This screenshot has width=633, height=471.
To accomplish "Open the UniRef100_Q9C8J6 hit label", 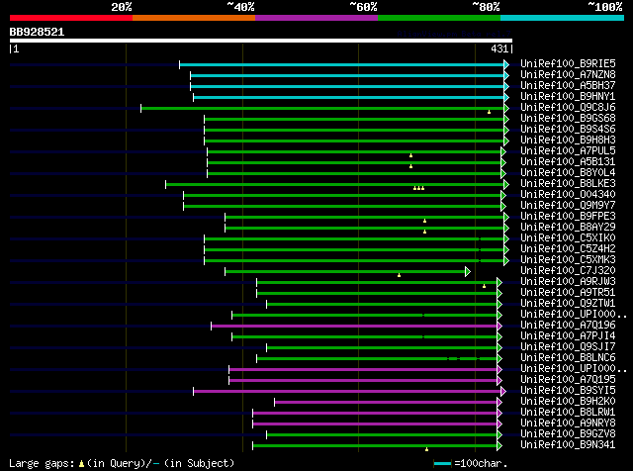I will [x=568, y=108].
